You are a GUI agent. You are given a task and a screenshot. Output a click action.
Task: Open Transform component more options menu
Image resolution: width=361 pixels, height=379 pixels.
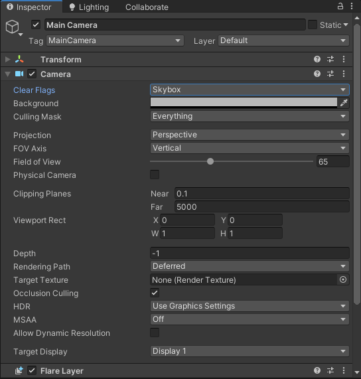coord(344,59)
